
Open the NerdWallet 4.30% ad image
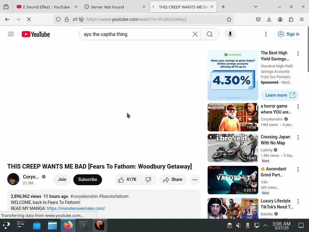point(233,75)
